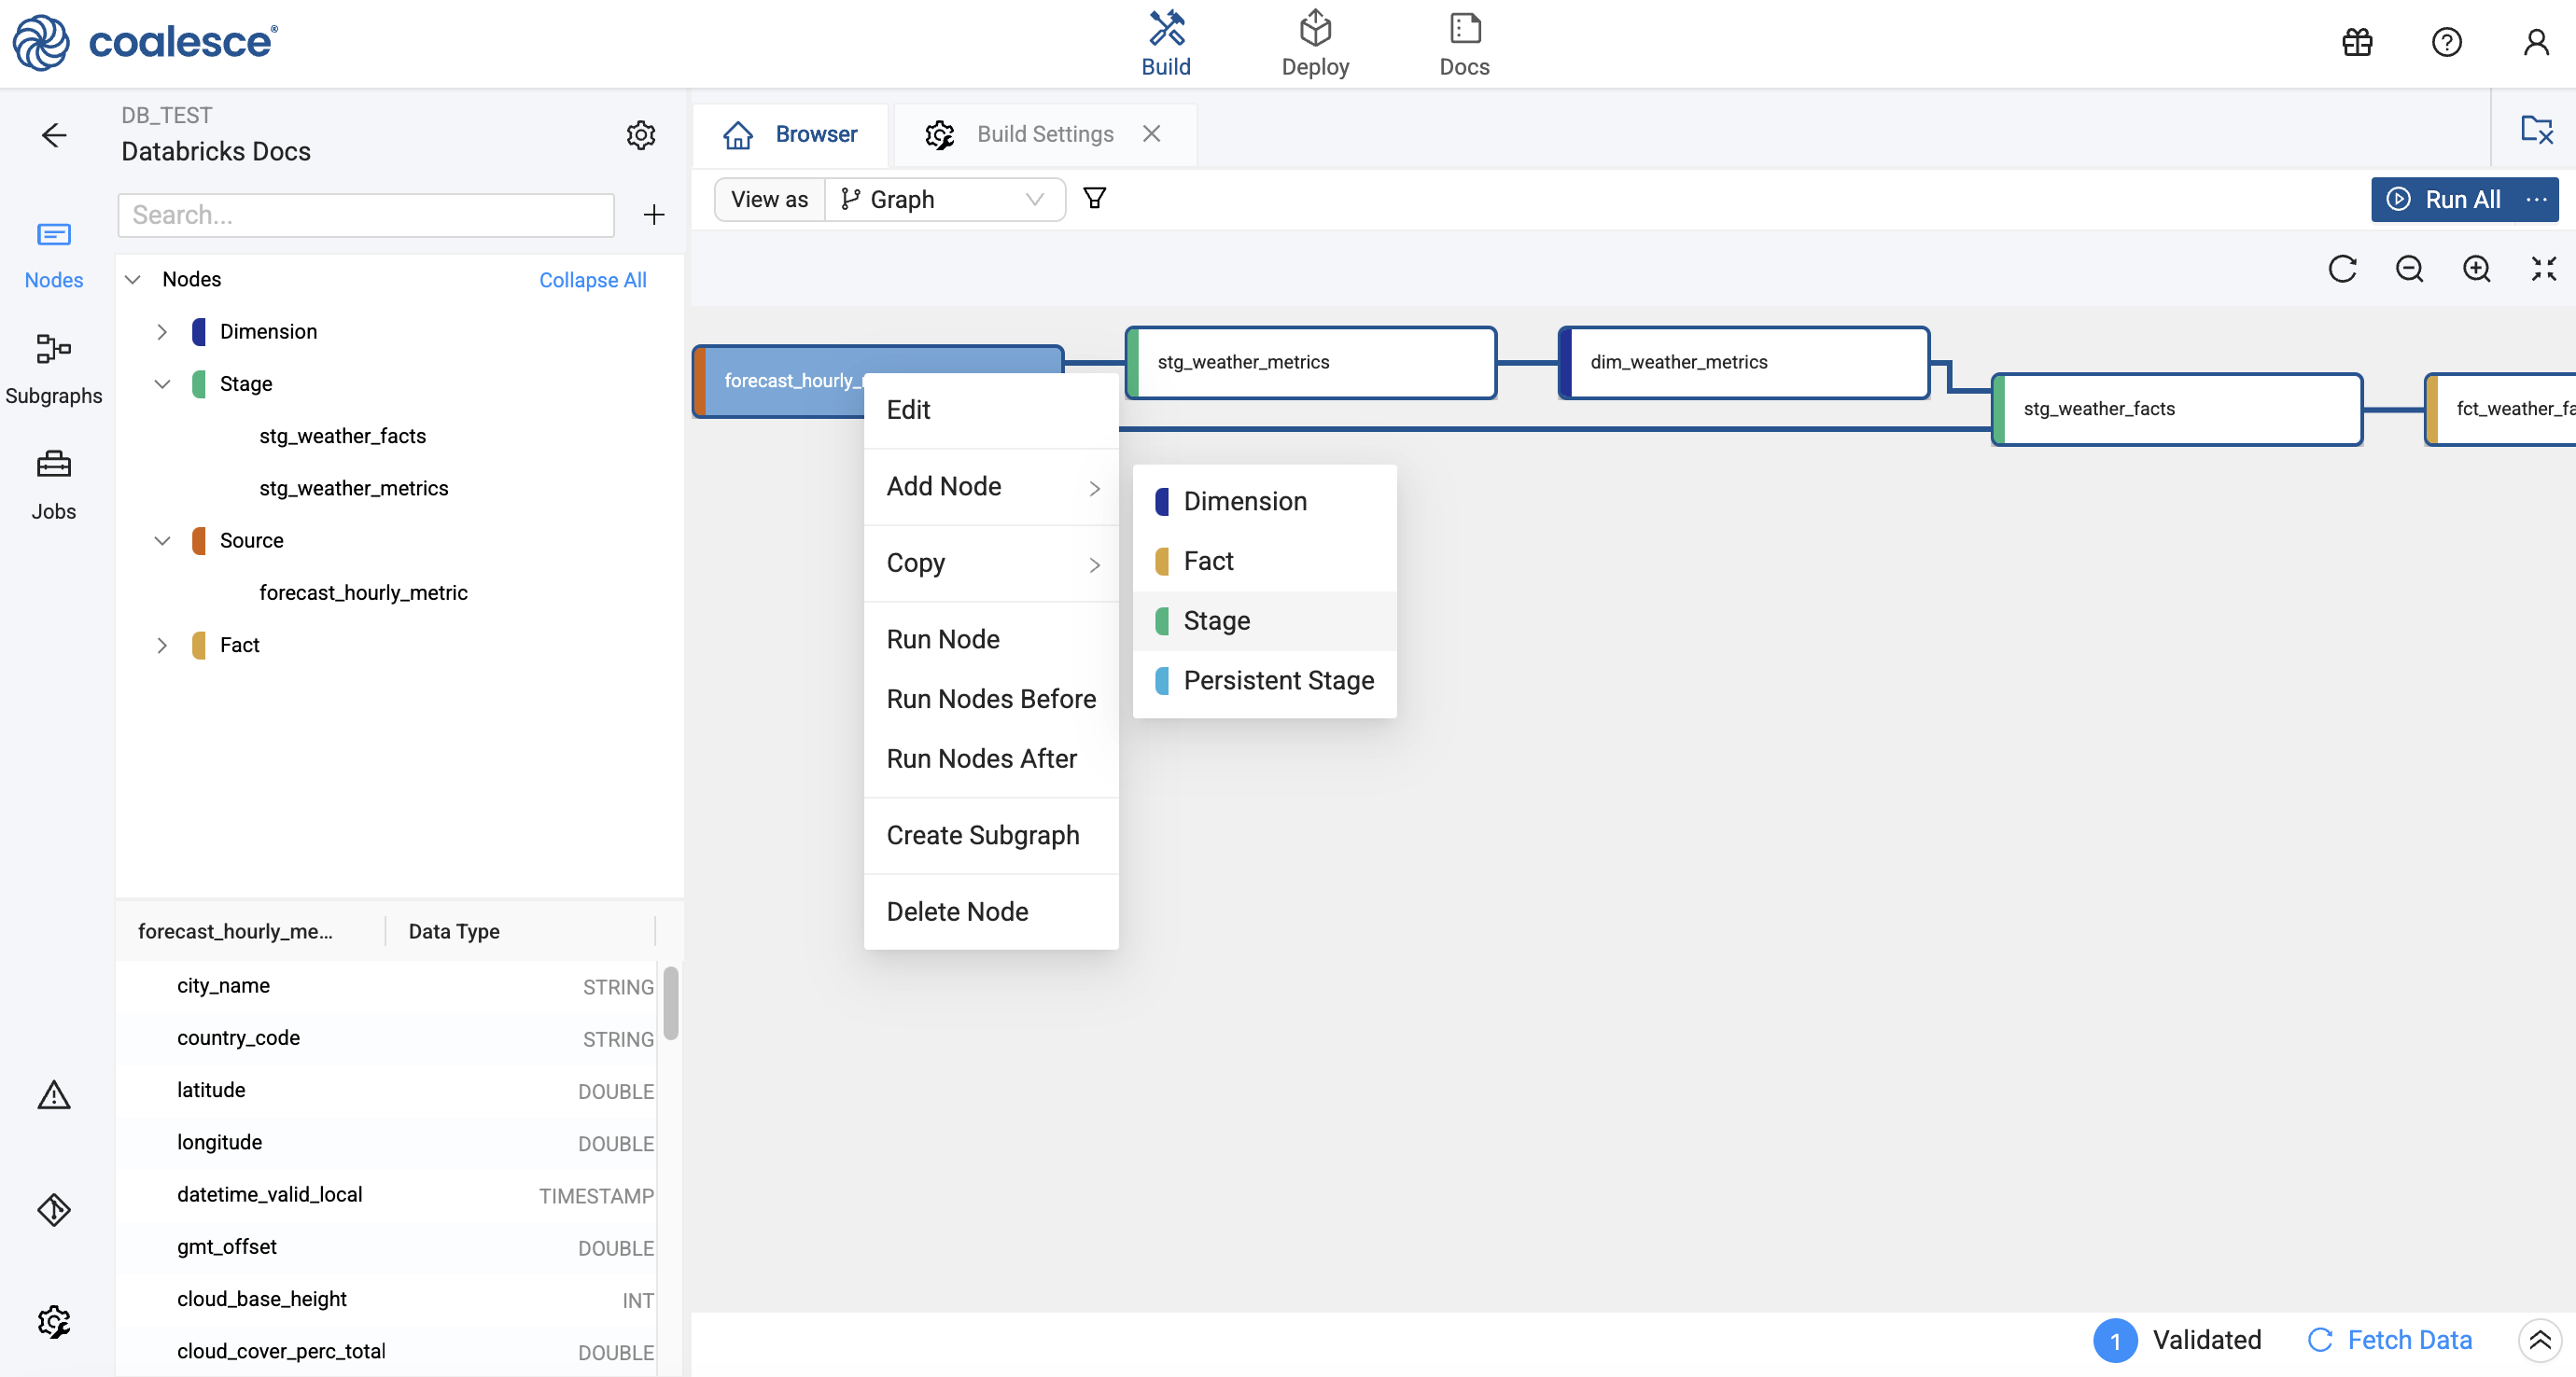Select stg_weather_facts graph node
2576x1377 pixels.
(x=2176, y=410)
